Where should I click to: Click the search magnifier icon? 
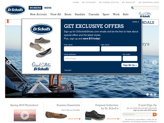point(132,8)
